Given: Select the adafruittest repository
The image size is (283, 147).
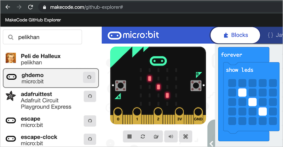Looking at the screenshot, I should pyautogui.click(x=51, y=100).
